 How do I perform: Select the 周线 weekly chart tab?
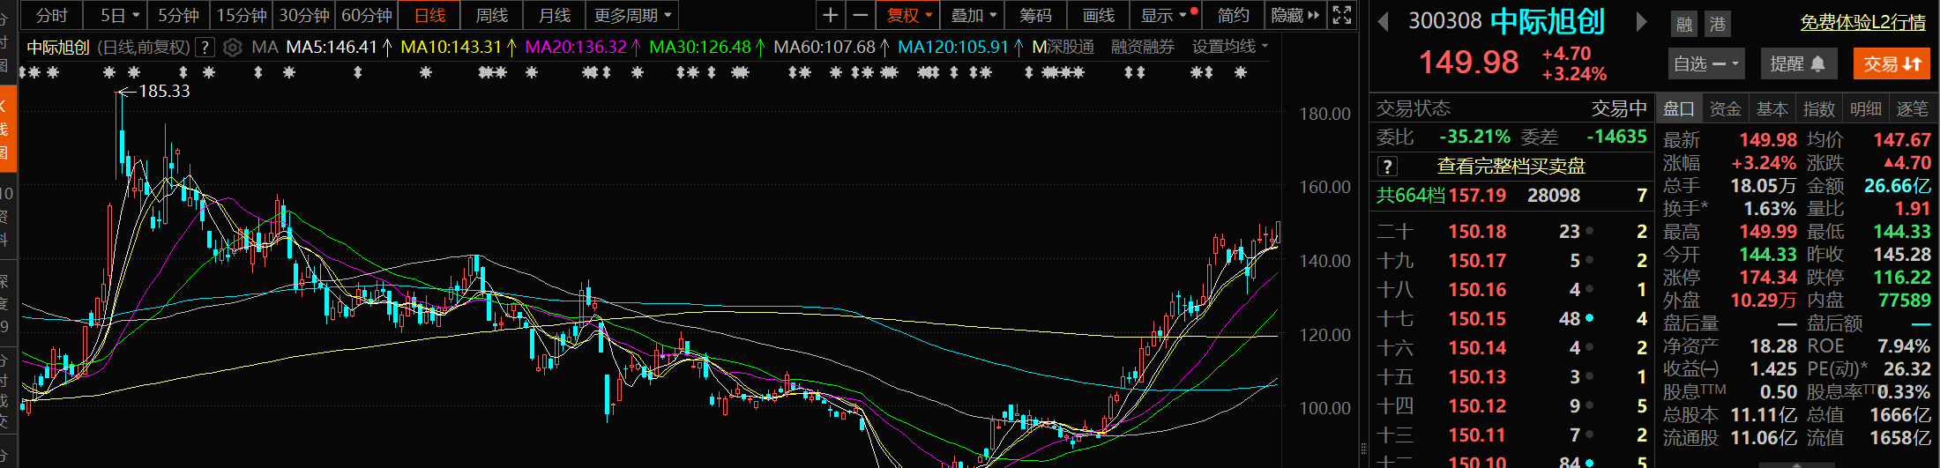point(492,15)
